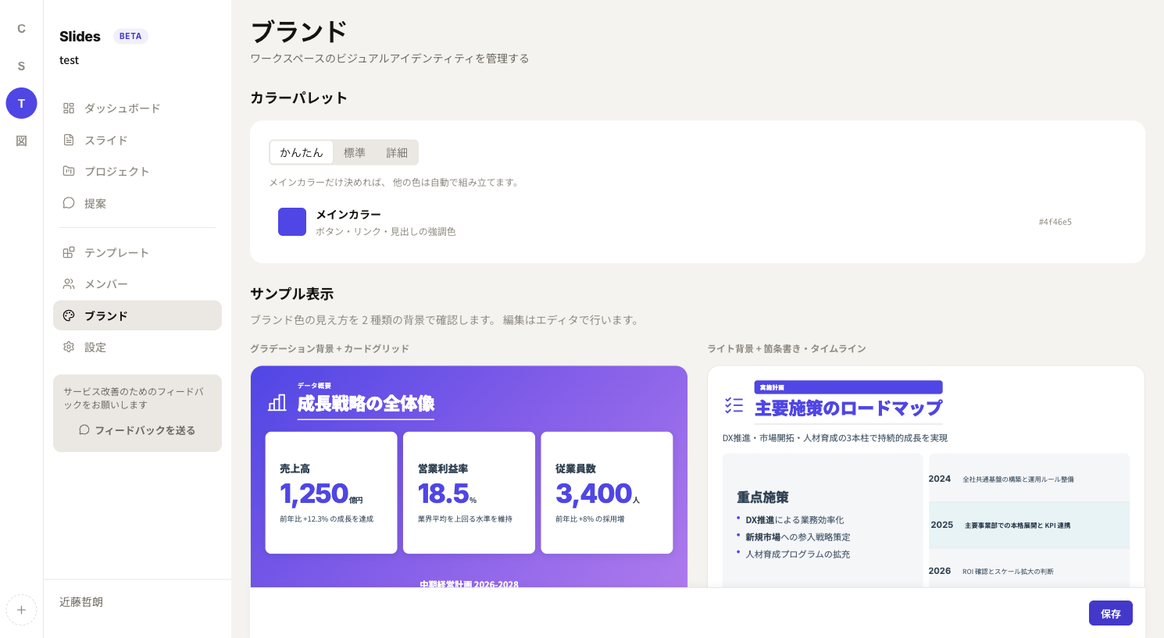This screenshot has height=638, width=1164.
Task: Click the test workspace name
Action: click(69, 60)
